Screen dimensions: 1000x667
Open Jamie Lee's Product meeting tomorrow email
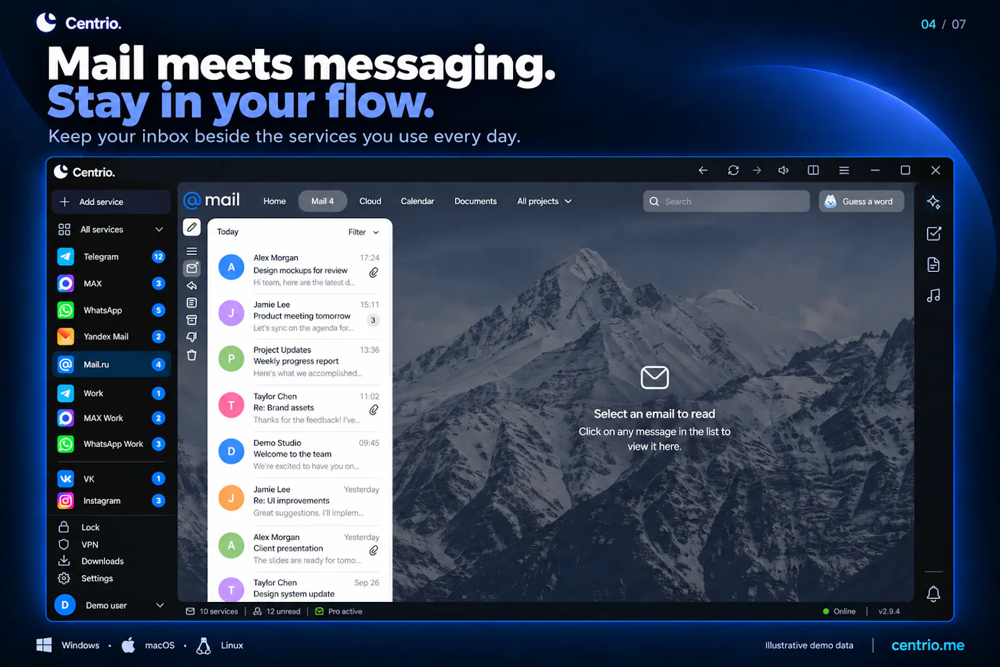click(299, 316)
